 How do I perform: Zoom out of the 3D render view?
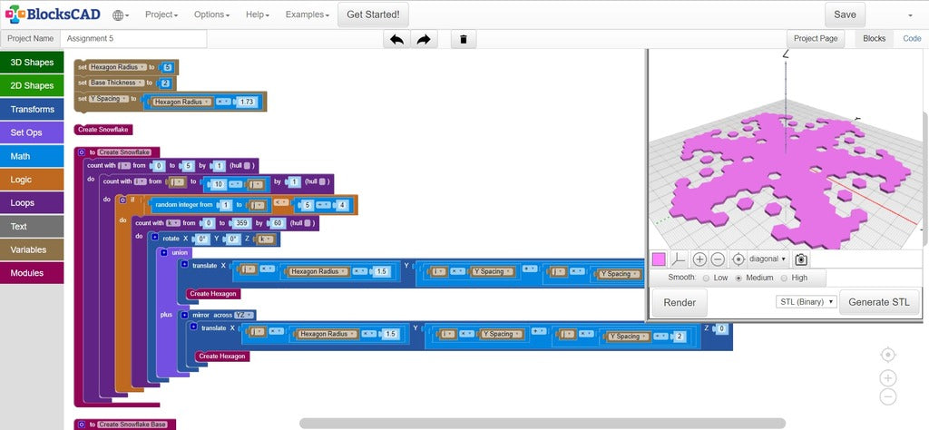718,259
